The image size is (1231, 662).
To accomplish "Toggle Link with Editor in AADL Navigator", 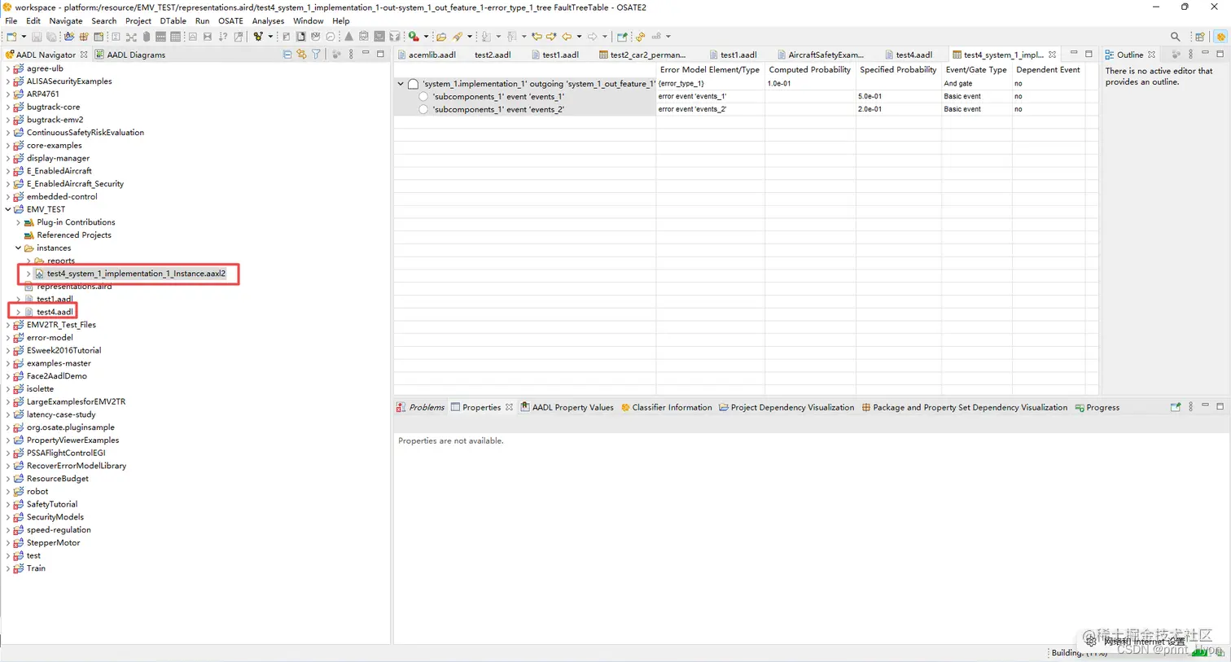I will click(302, 55).
